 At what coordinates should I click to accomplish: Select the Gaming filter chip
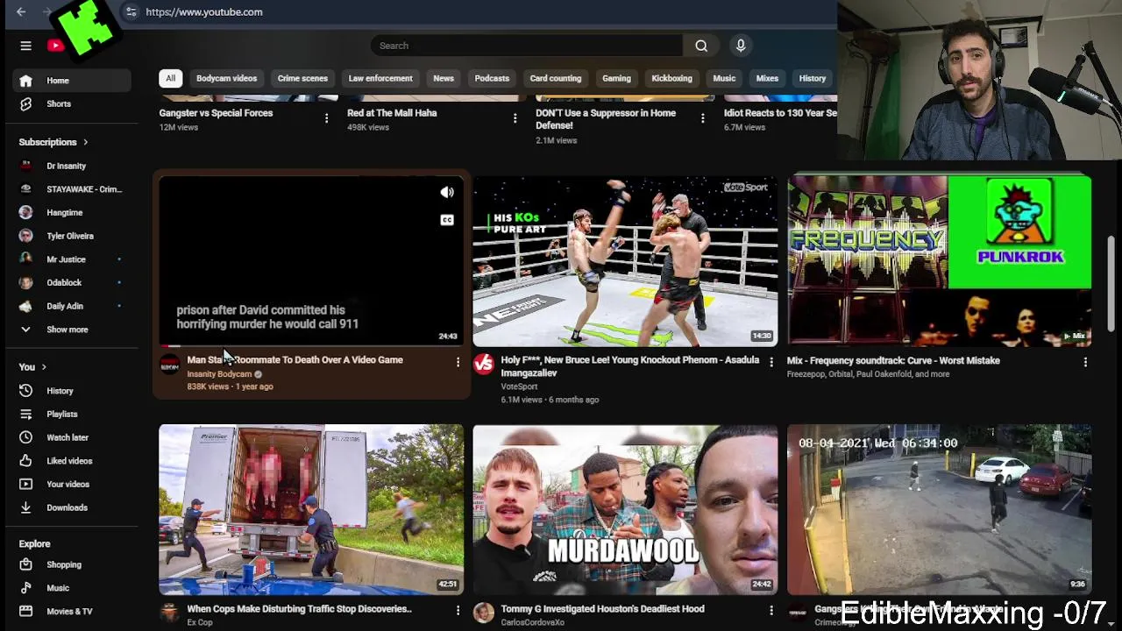pos(616,78)
